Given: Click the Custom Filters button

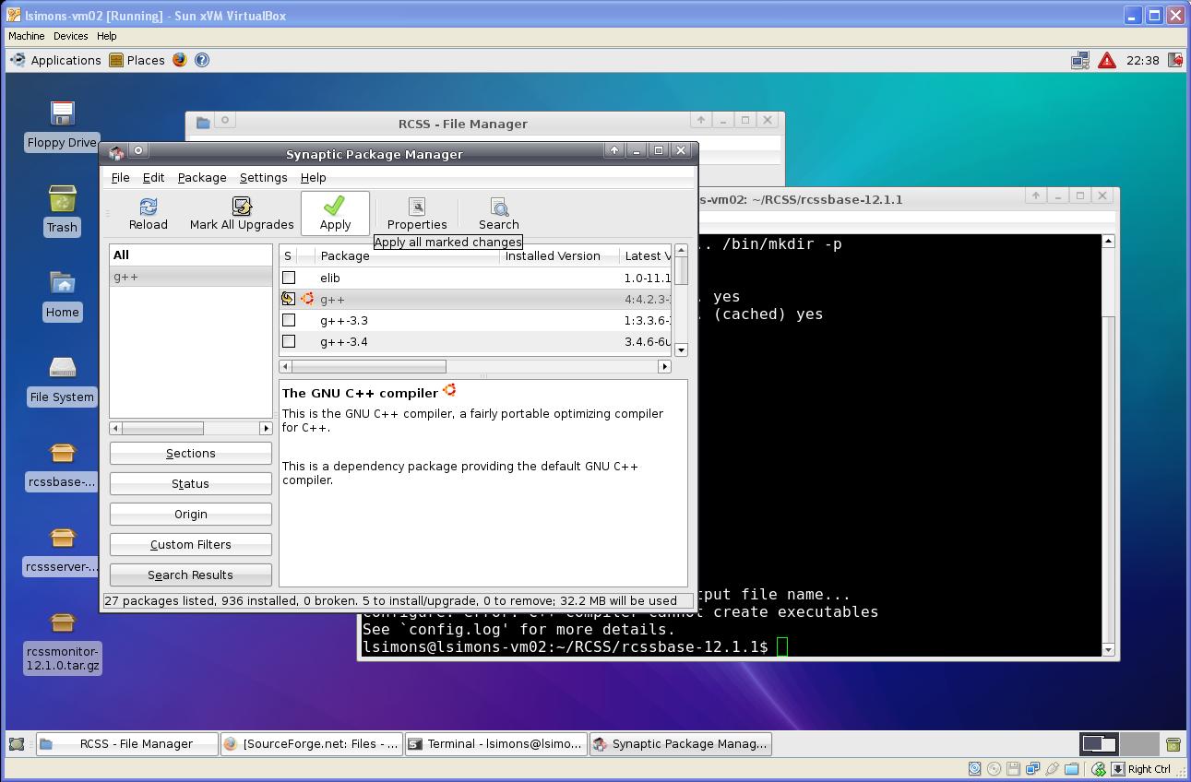Looking at the screenshot, I should [190, 544].
